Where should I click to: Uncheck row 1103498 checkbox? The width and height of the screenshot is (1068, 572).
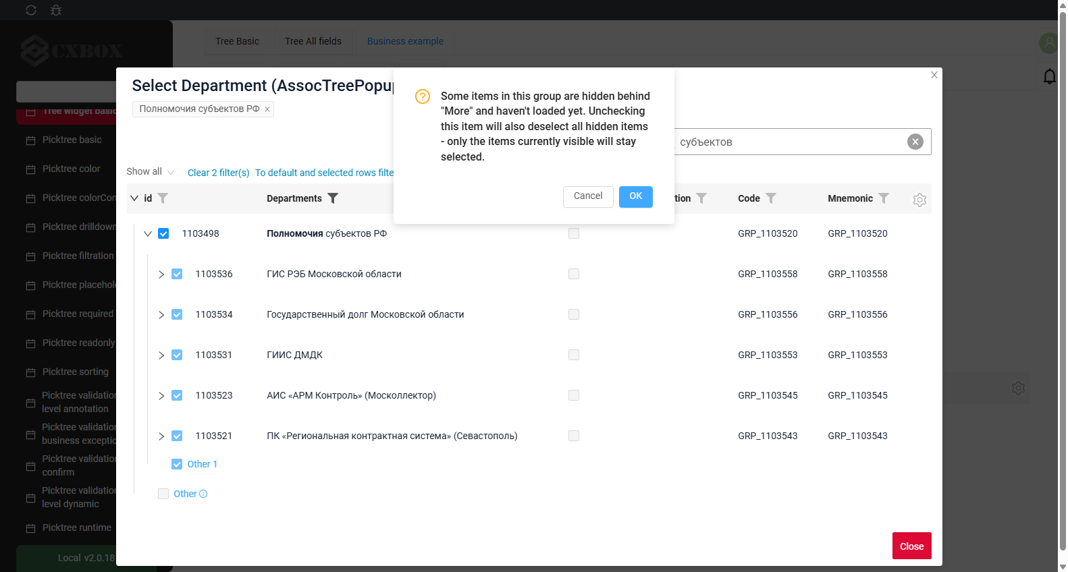[x=163, y=233]
